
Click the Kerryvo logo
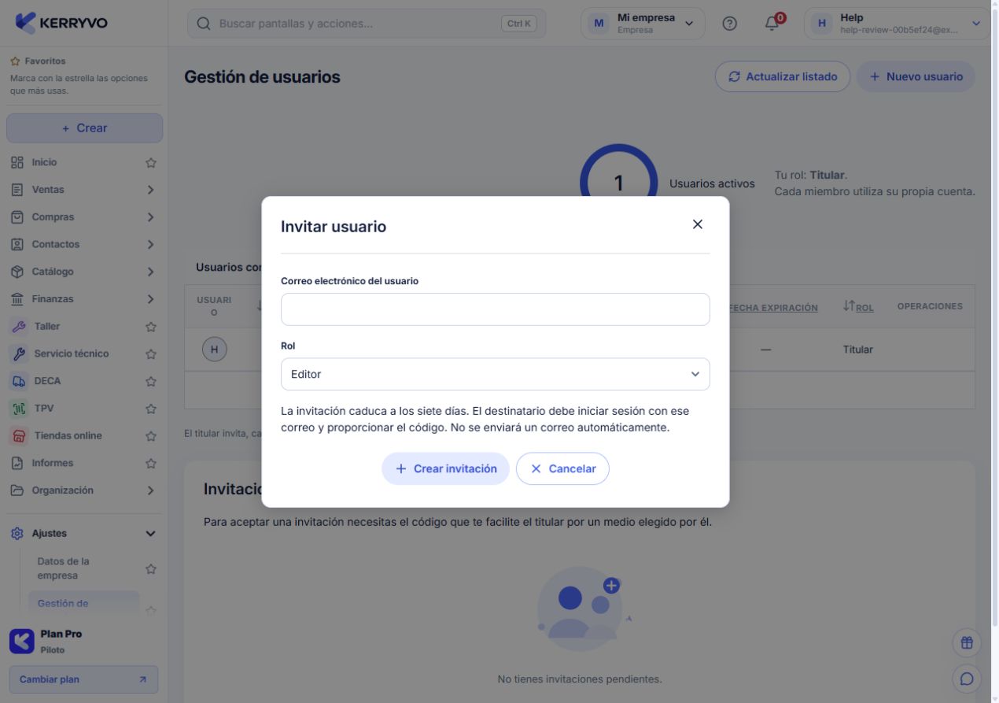pyautogui.click(x=61, y=23)
